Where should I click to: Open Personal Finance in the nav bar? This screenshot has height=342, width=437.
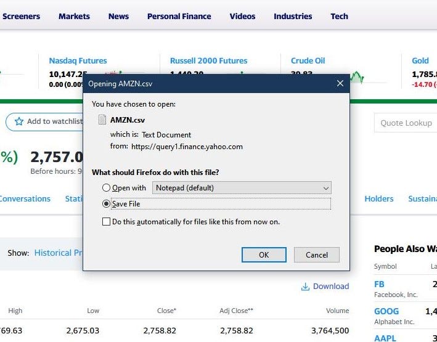[x=179, y=17]
